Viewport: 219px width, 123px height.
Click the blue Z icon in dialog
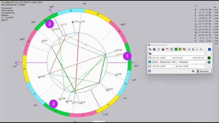[x=209, y=49]
